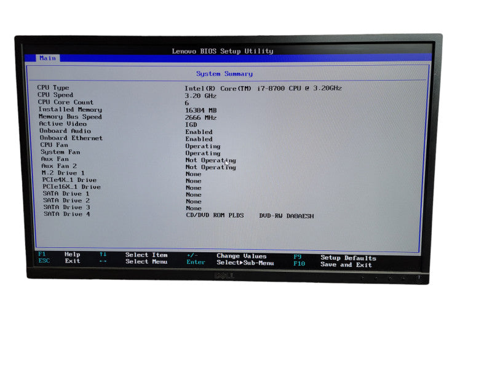This screenshot has height=369, width=492.
Task: Click the ESC Exit hint
Action: pos(59,261)
